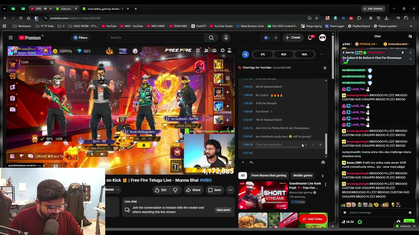
Task: Open the Chrome extensions puzzle icon
Action: (359, 18)
